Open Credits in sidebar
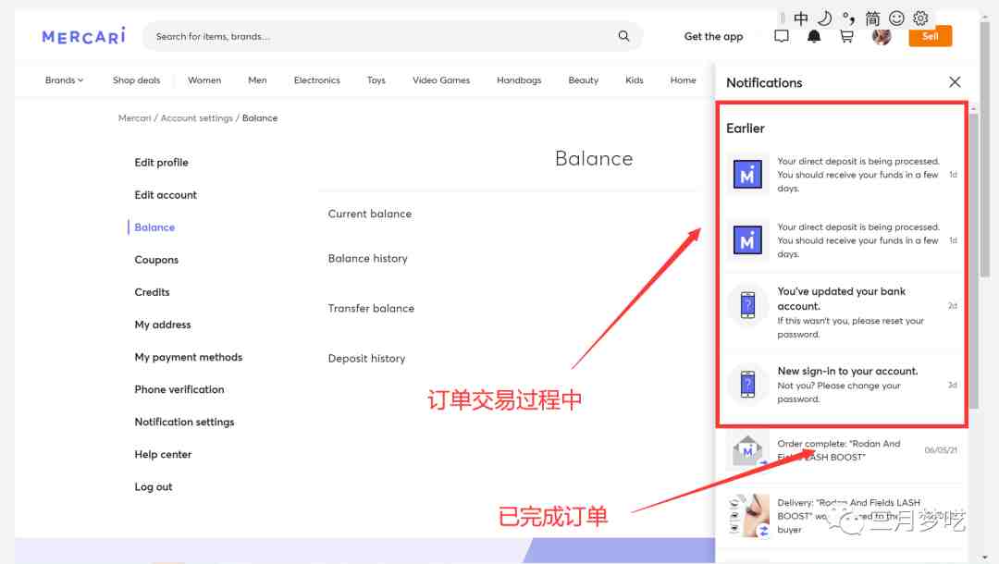Screen dimensions: 999x564 [153, 292]
